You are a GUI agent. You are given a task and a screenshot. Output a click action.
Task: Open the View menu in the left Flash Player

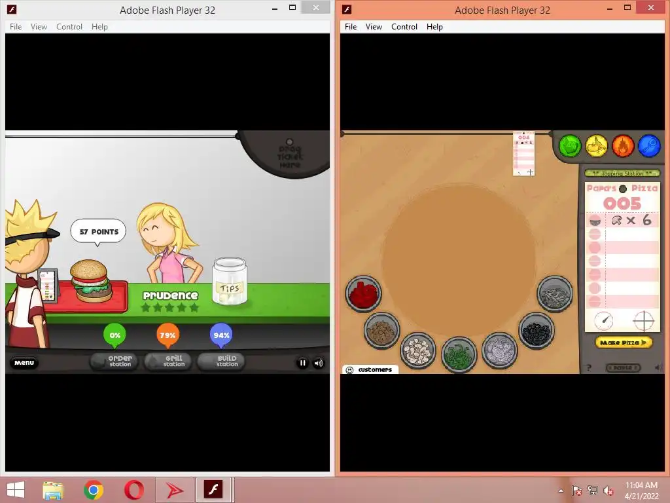tap(39, 26)
